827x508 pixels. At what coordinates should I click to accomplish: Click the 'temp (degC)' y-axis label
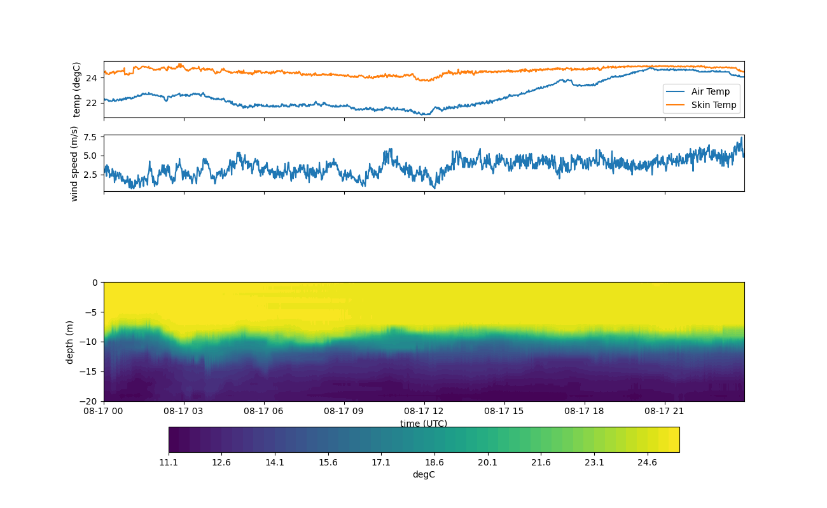(x=77, y=90)
